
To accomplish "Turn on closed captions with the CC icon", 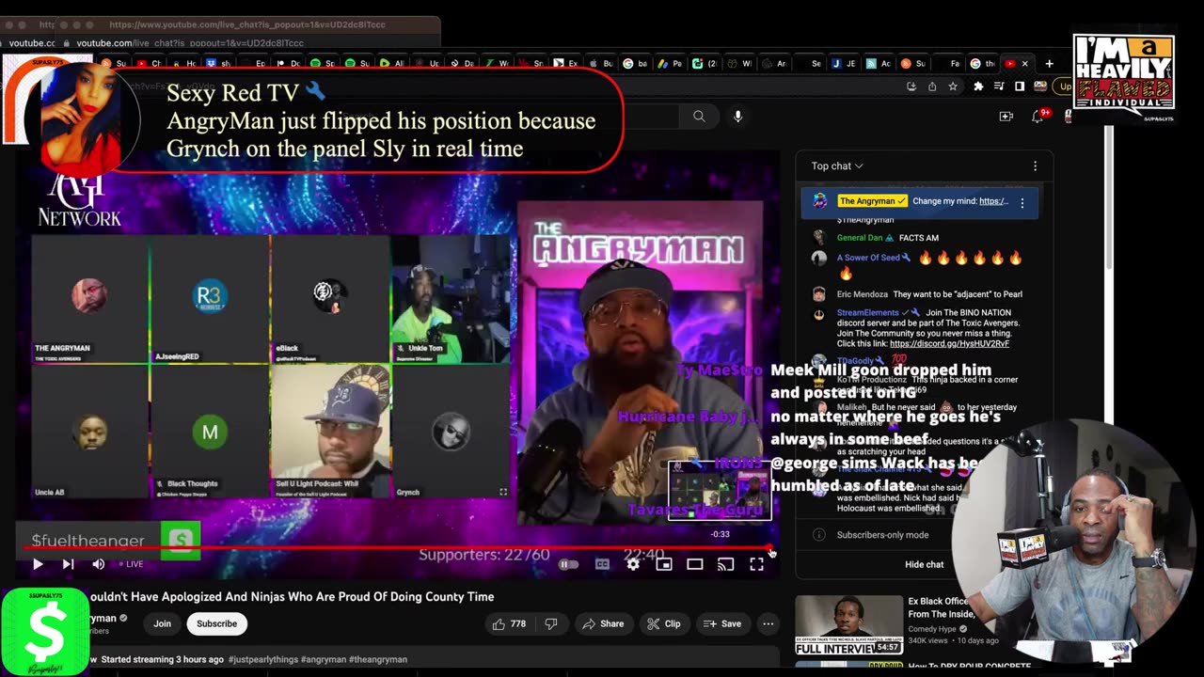I will (602, 564).
